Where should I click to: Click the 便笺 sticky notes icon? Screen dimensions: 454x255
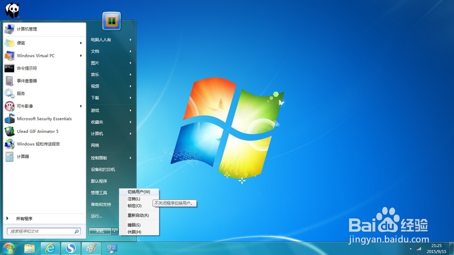click(9, 43)
